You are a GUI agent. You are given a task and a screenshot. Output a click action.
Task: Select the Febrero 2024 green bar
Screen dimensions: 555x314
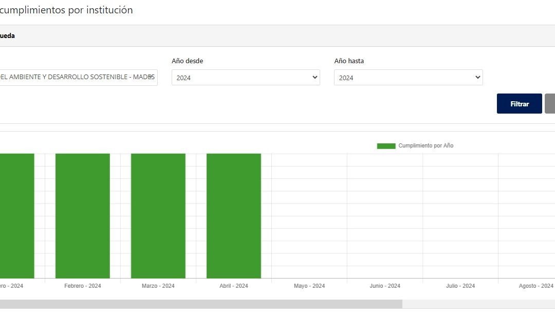(x=83, y=216)
